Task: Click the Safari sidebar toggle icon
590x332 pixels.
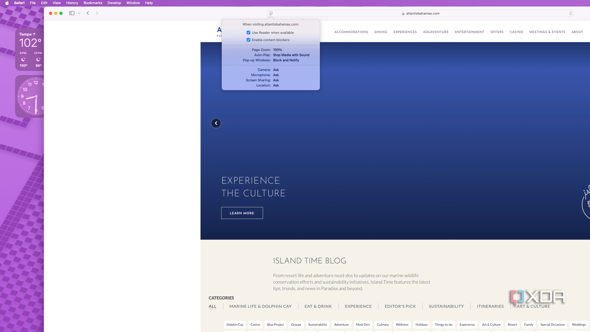Action: pos(72,13)
